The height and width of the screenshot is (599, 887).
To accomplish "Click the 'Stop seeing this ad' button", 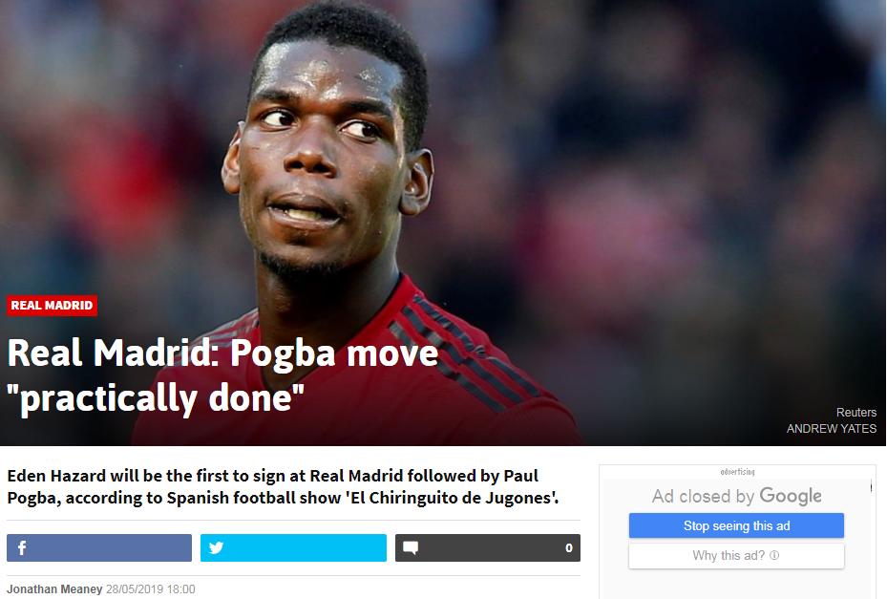I will coord(736,526).
